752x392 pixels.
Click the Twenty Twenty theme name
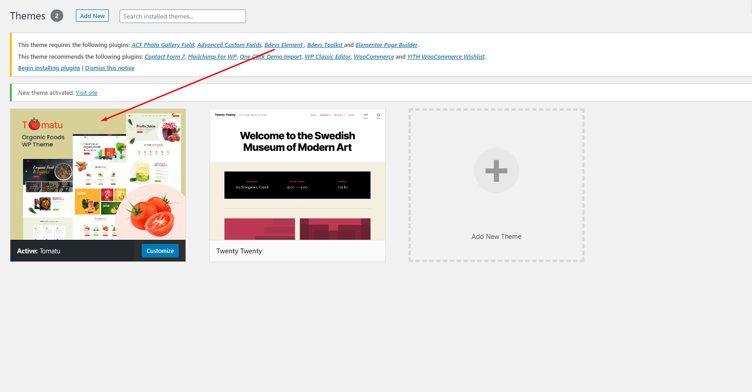[x=239, y=251]
